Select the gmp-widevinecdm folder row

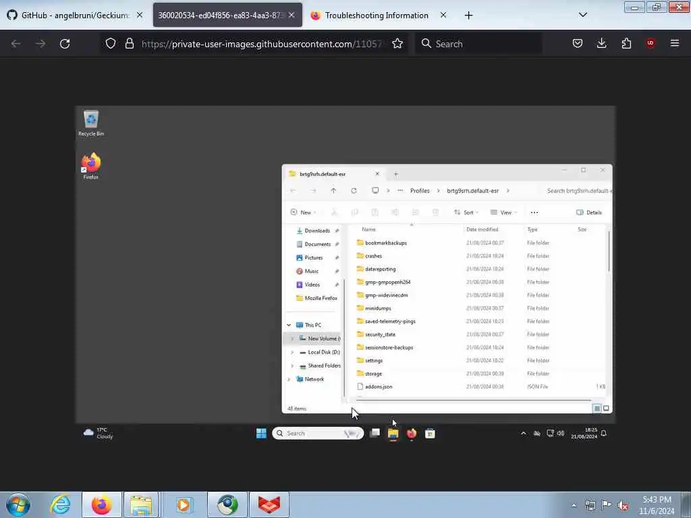[480, 295]
